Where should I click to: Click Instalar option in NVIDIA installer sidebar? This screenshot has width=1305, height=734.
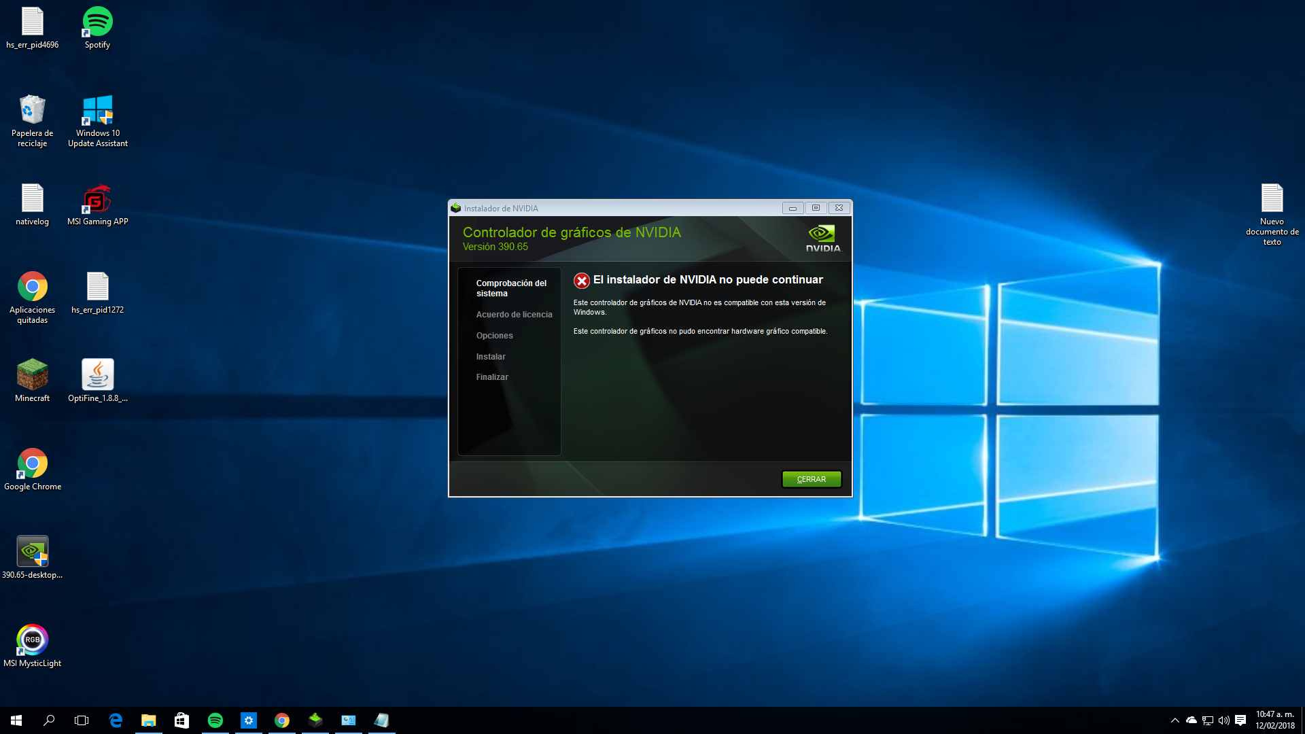click(490, 356)
